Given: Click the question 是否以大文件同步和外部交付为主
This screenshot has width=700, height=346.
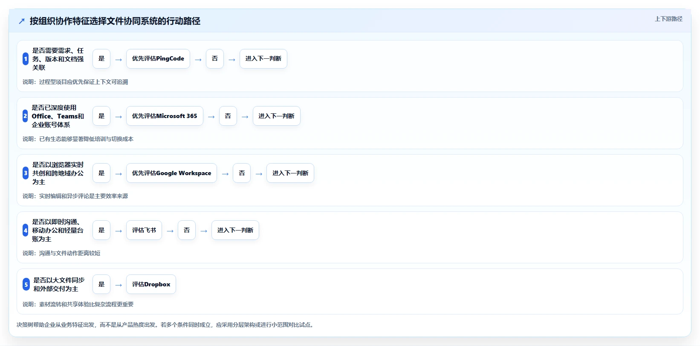Looking at the screenshot, I should (59, 284).
